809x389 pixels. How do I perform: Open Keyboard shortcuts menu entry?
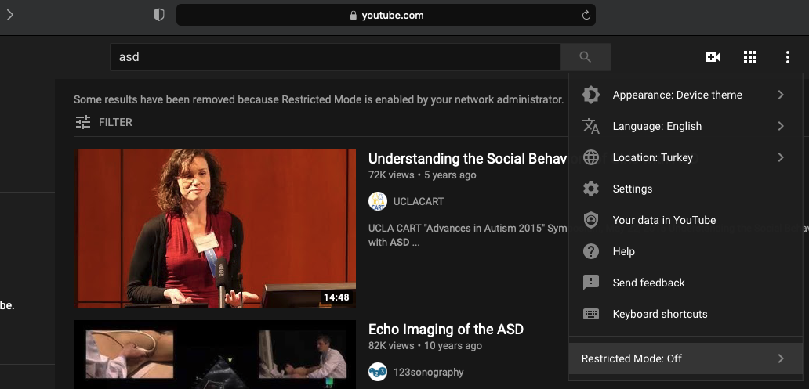point(686,314)
